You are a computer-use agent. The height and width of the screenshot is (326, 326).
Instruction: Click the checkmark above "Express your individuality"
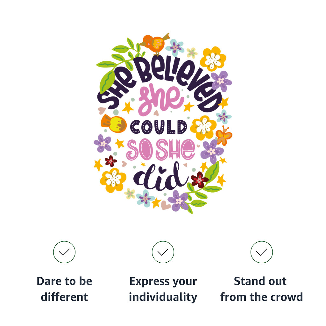click(163, 252)
